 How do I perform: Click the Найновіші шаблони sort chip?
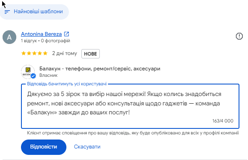pos(34,12)
